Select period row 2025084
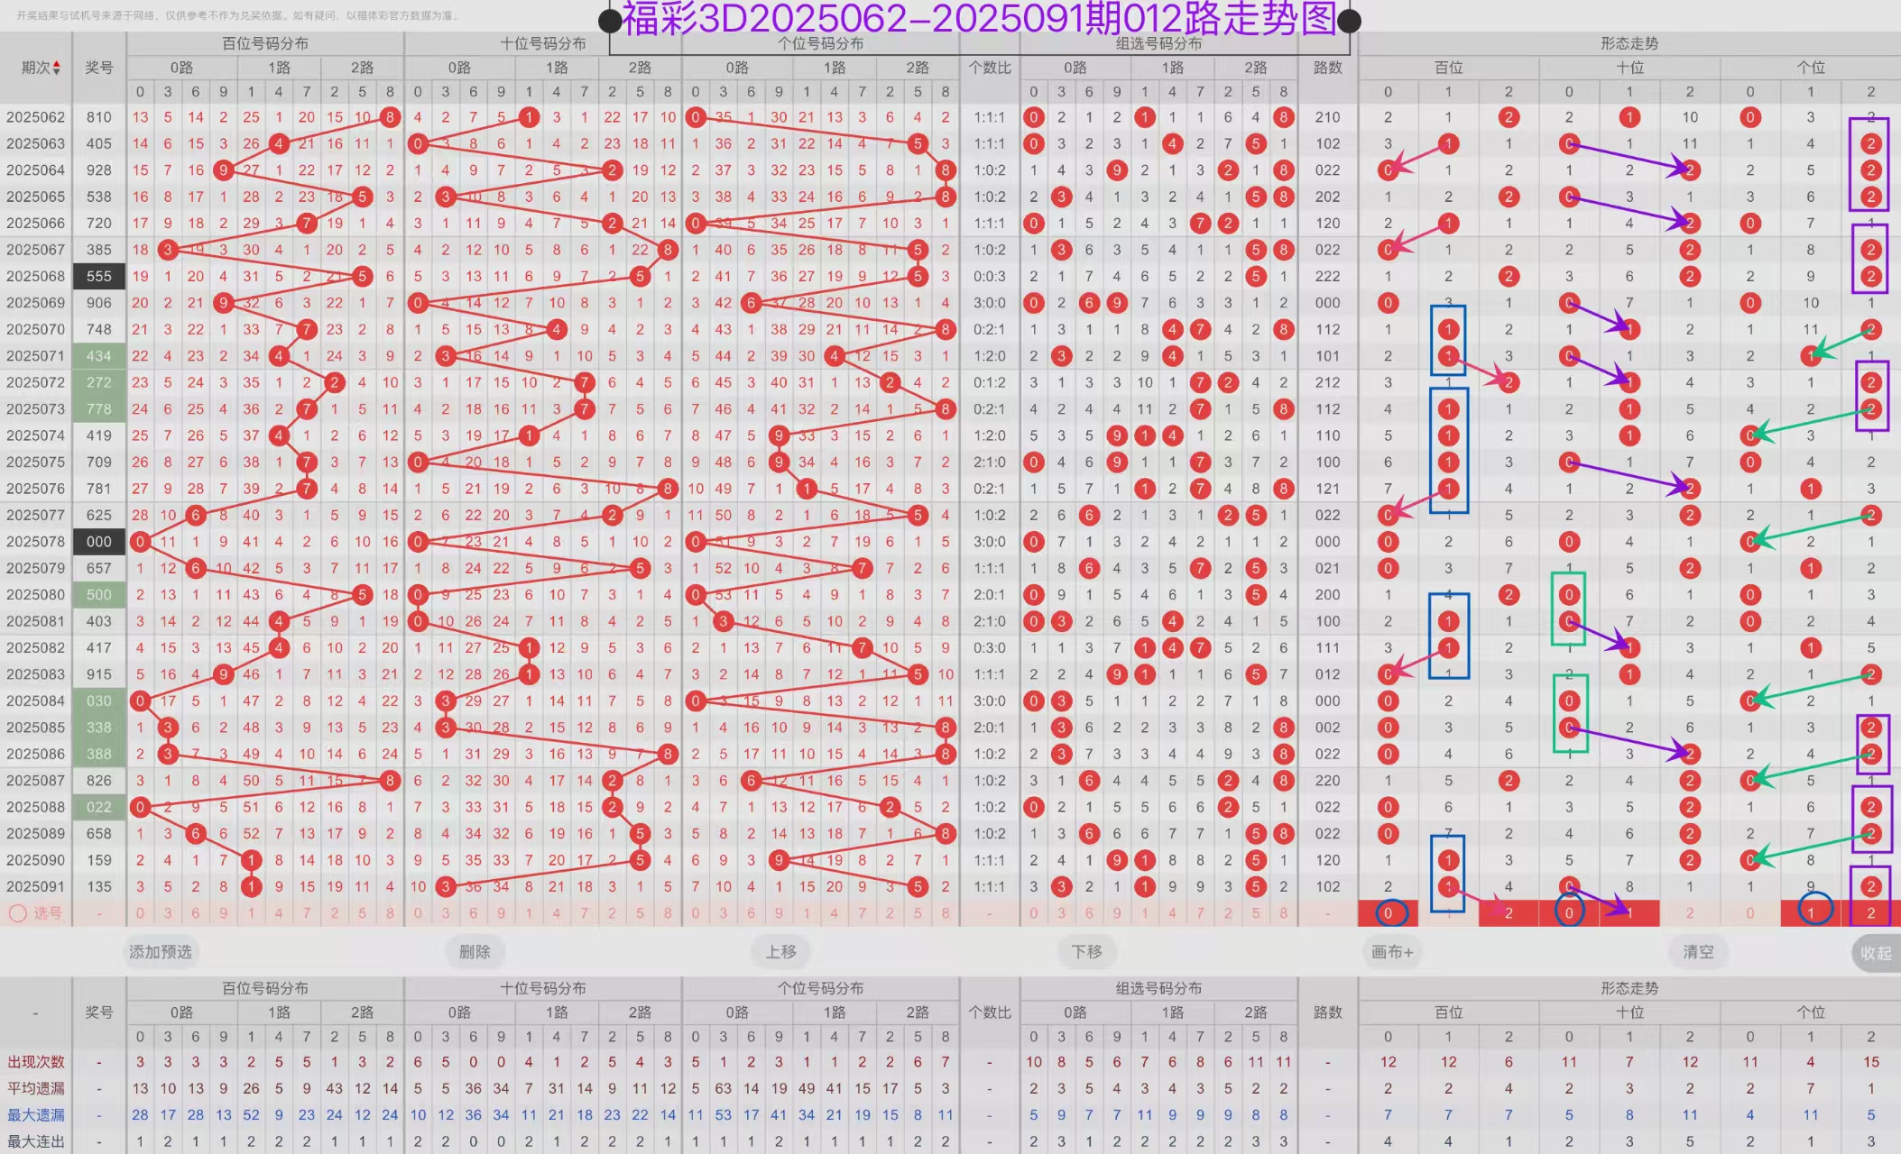This screenshot has height=1154, width=1901. pos(36,701)
